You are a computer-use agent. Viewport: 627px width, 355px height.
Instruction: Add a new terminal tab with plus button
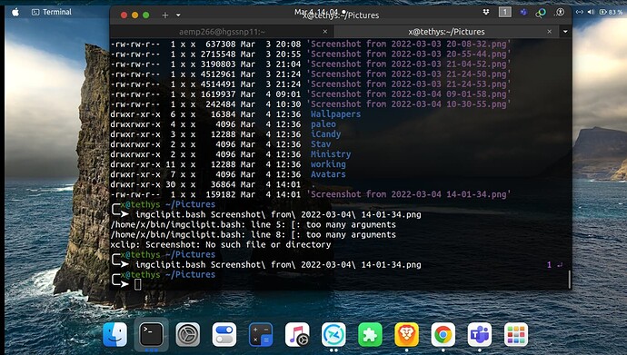(x=164, y=15)
